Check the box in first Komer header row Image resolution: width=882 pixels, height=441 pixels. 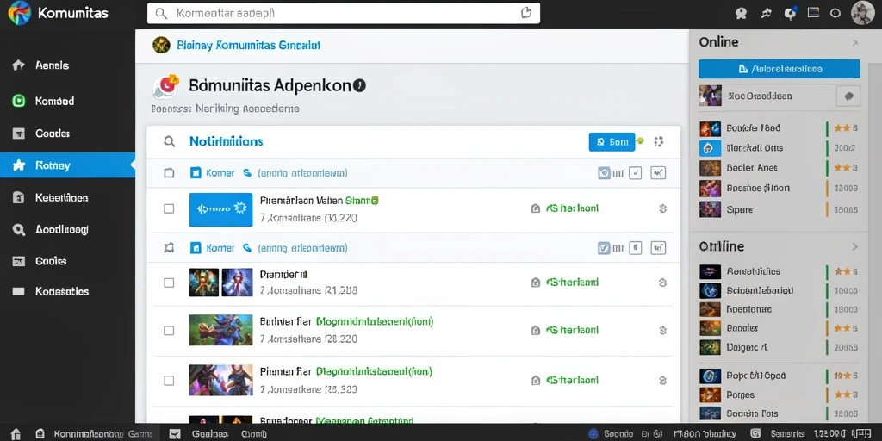169,172
